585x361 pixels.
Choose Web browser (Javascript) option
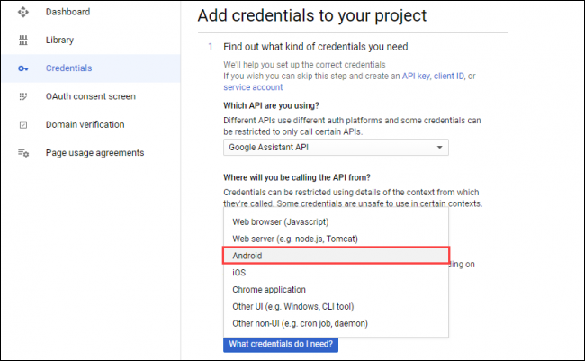[x=280, y=221]
